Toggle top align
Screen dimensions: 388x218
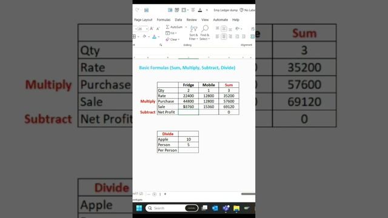(x=217, y=28)
